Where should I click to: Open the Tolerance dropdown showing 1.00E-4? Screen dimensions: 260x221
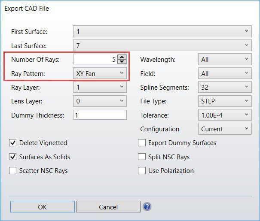point(225,115)
